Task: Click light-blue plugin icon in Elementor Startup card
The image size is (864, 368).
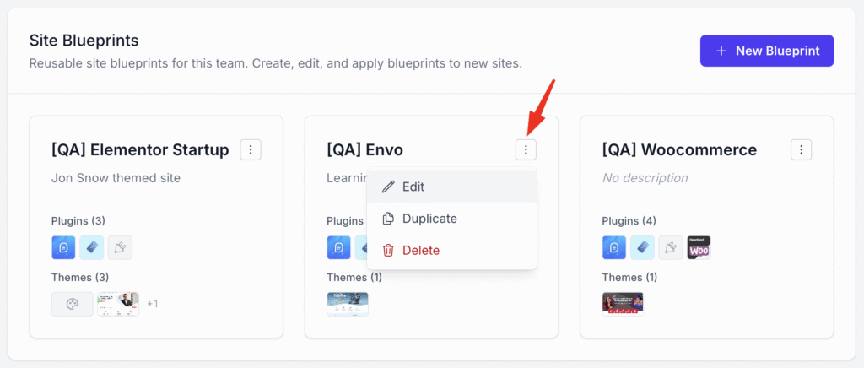Action: [91, 247]
